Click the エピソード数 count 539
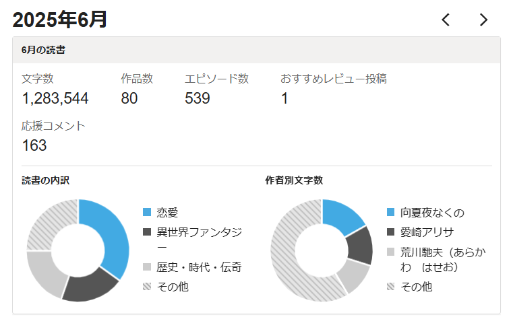The image size is (513, 317). click(x=198, y=99)
